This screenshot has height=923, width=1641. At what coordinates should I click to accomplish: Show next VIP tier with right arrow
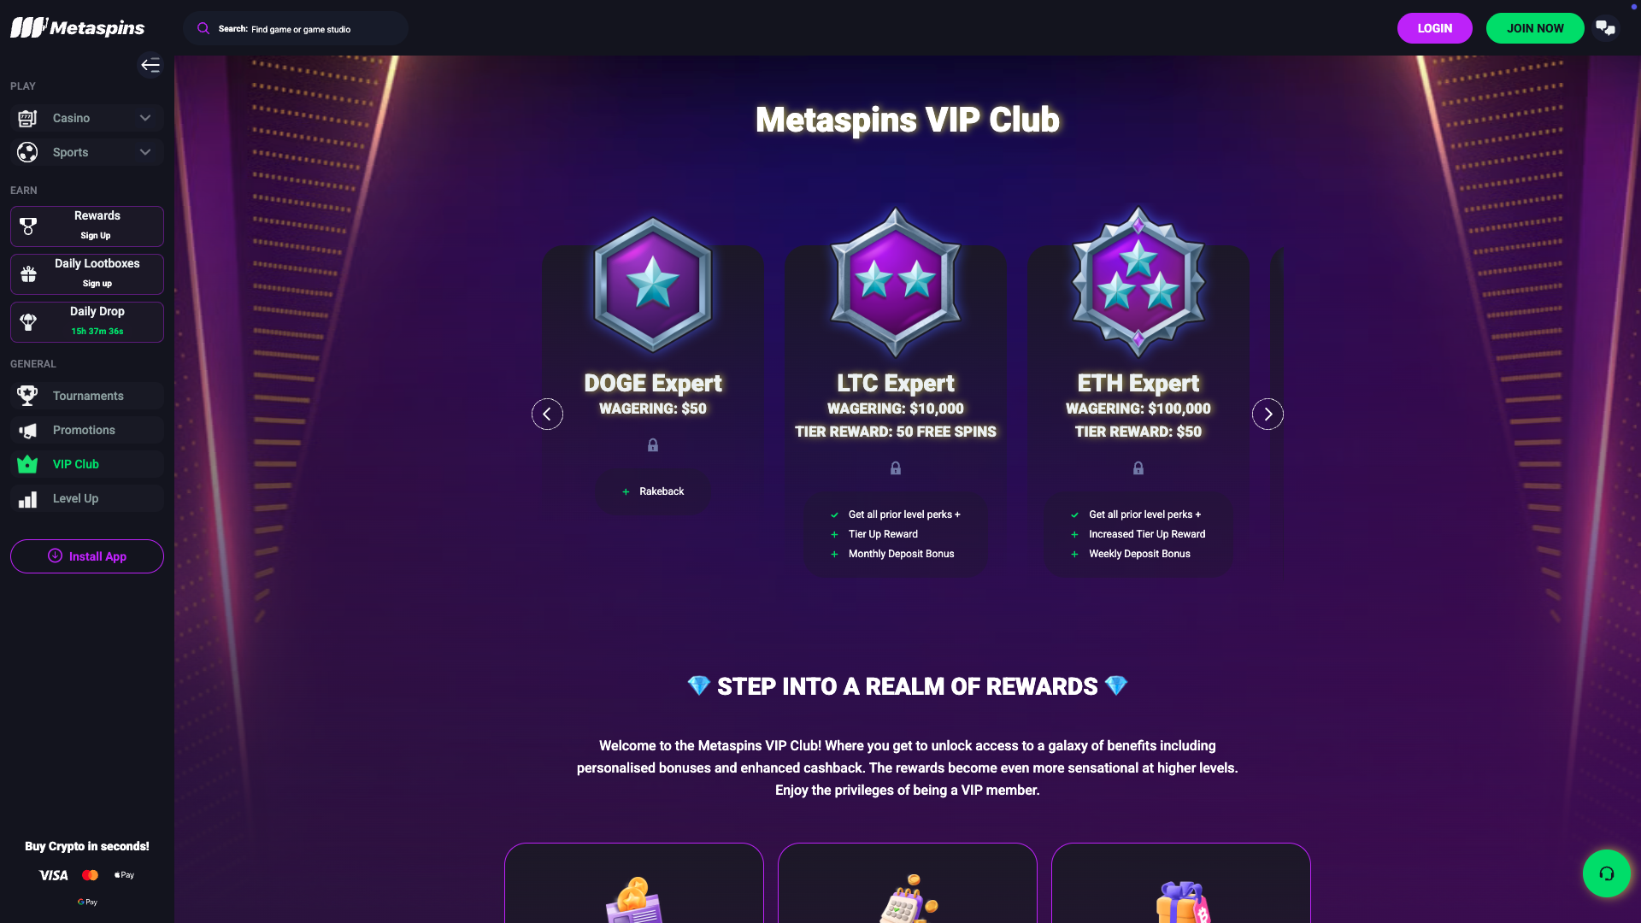click(1268, 414)
